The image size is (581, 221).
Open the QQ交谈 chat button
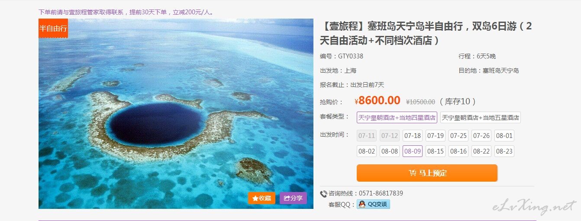point(373,204)
